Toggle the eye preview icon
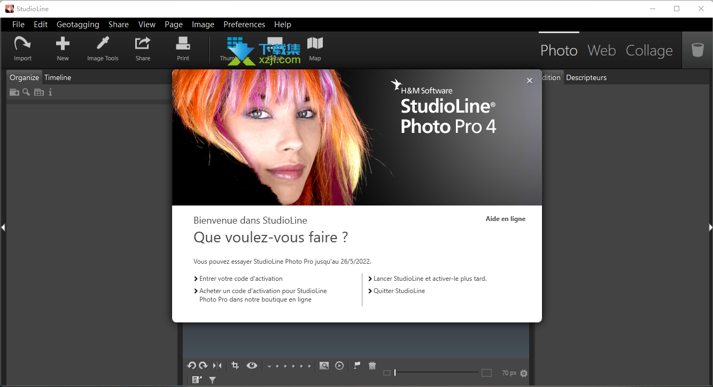Screen dimensions: 713x387 coord(252,366)
